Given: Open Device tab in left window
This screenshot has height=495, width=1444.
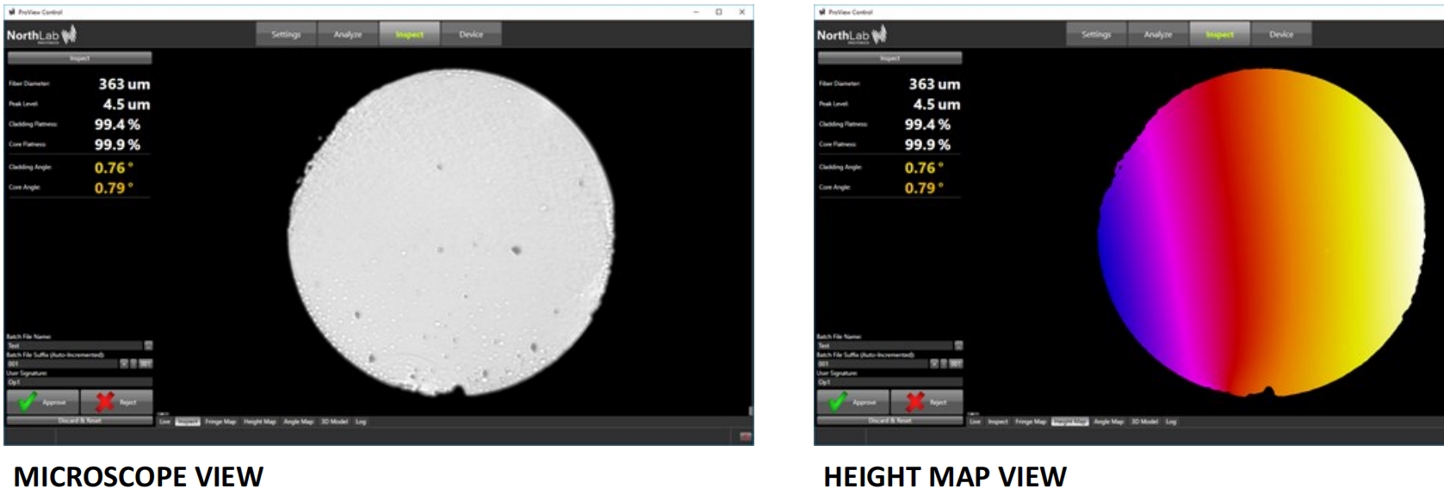Looking at the screenshot, I should pyautogui.click(x=471, y=34).
